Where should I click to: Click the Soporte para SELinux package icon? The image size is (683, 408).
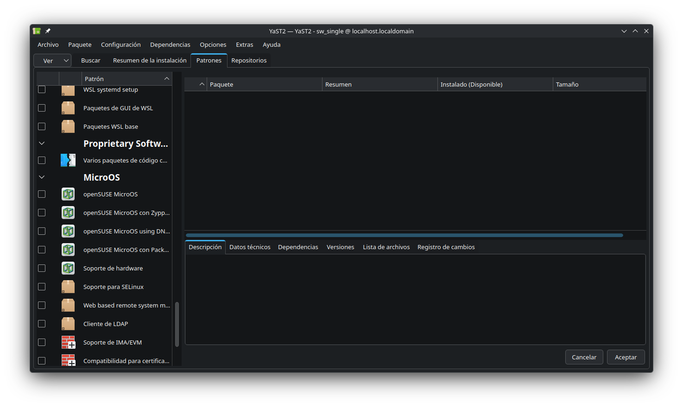pos(68,287)
